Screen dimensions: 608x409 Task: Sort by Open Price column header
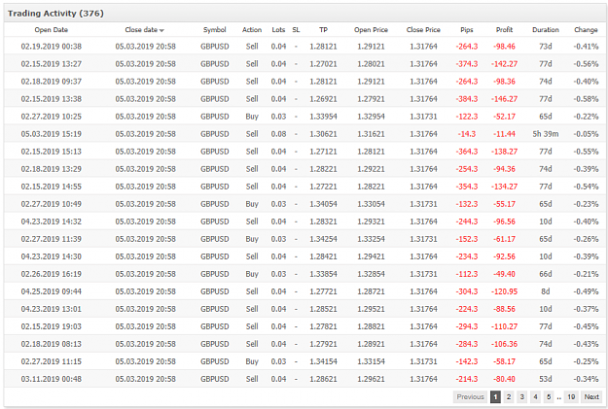[x=371, y=30]
